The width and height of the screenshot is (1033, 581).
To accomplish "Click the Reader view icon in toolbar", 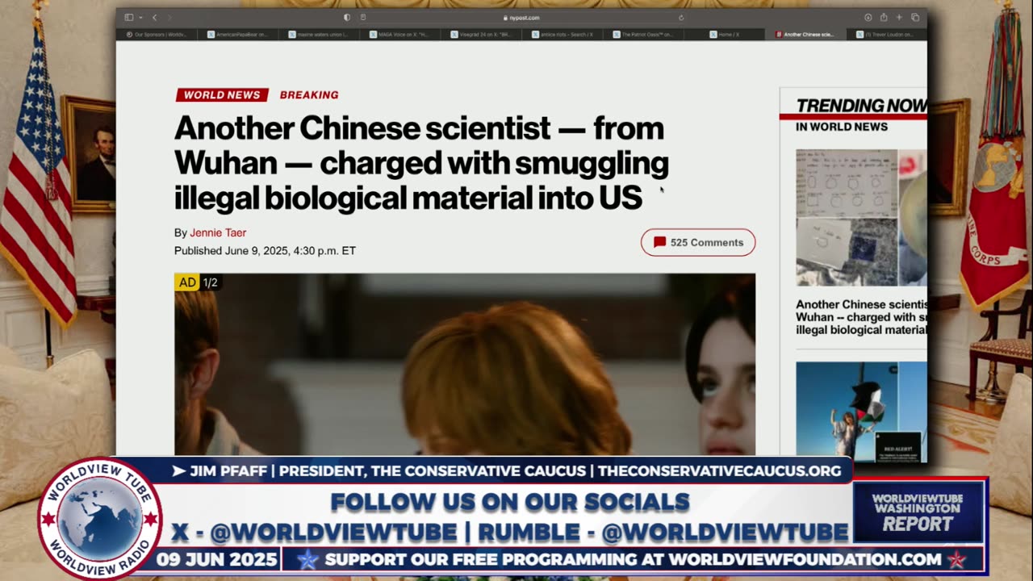I will coord(363,18).
